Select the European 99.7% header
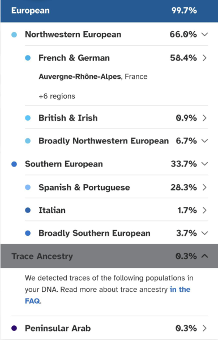The height and width of the screenshot is (340, 218). point(109,11)
